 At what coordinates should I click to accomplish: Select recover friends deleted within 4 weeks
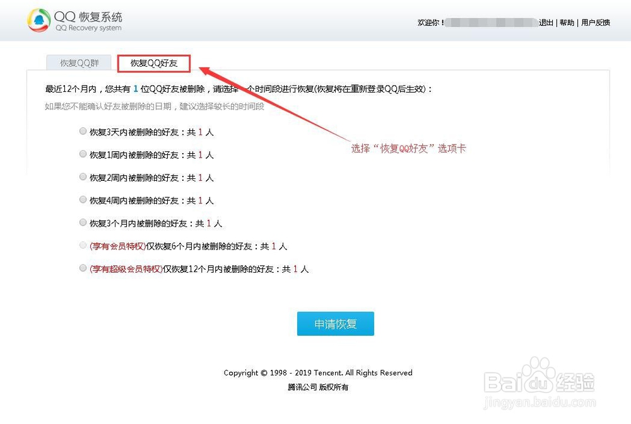click(x=83, y=200)
